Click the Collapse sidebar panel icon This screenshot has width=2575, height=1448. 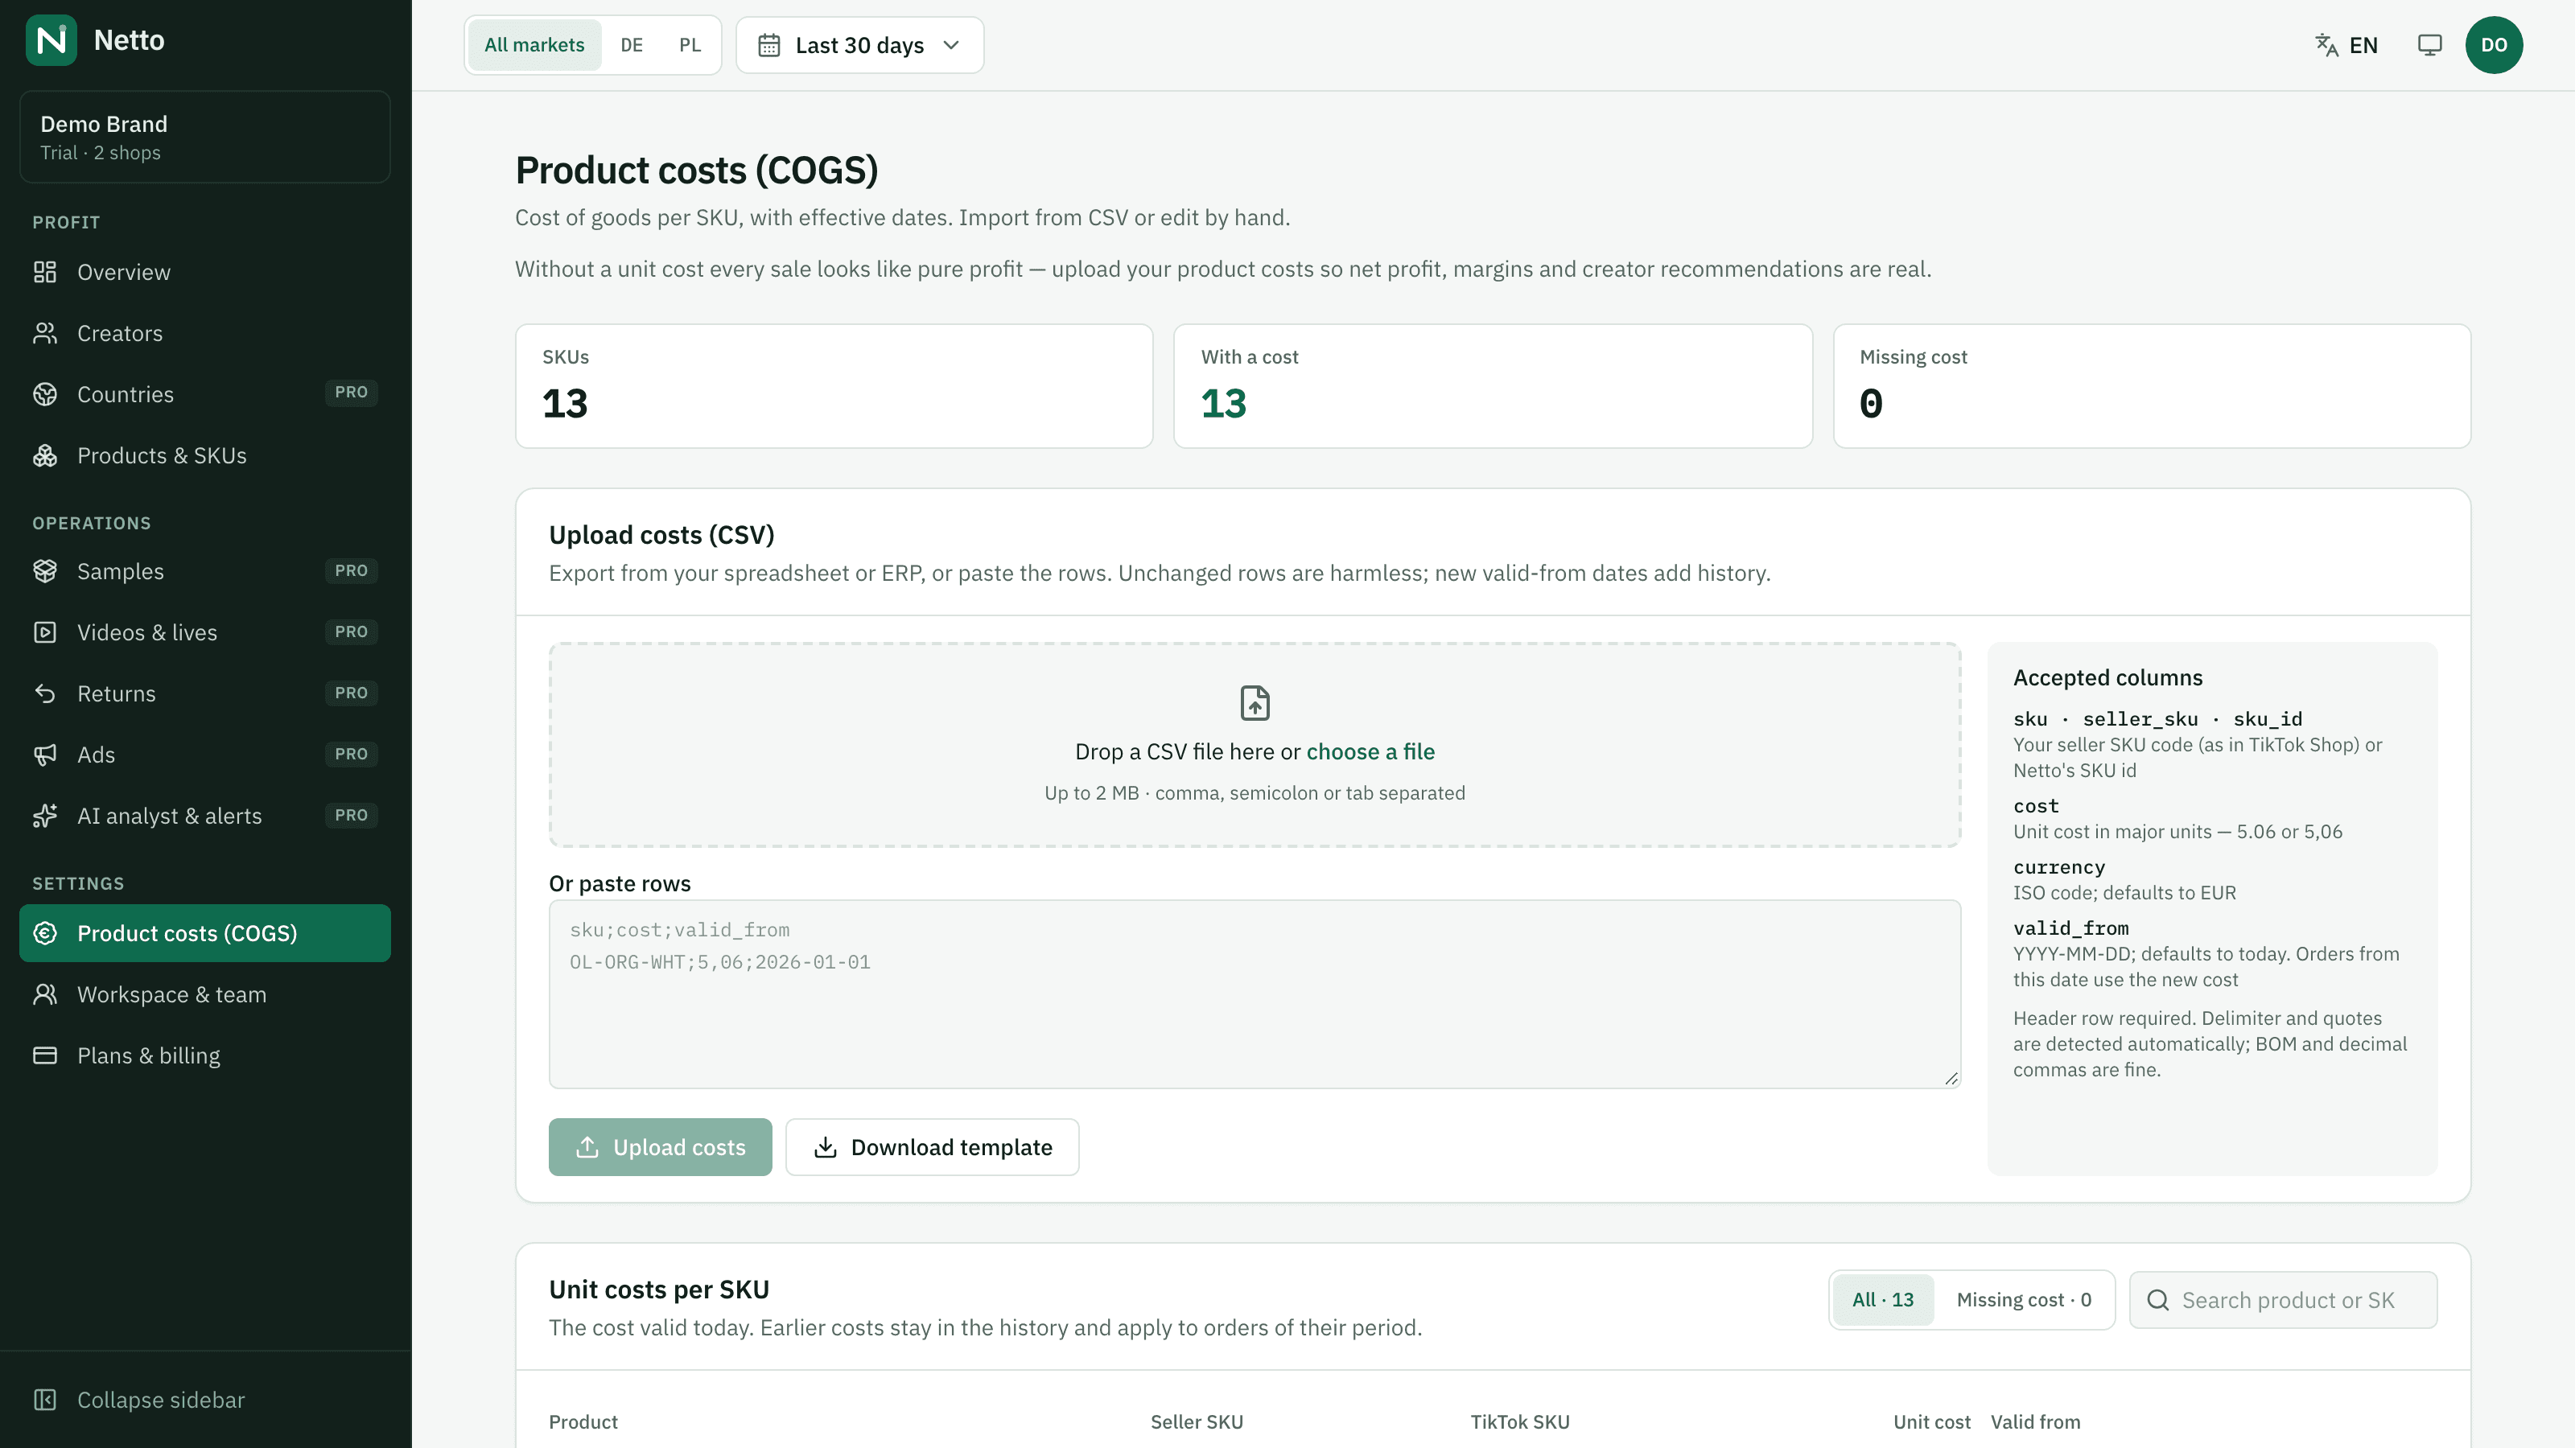[45, 1399]
